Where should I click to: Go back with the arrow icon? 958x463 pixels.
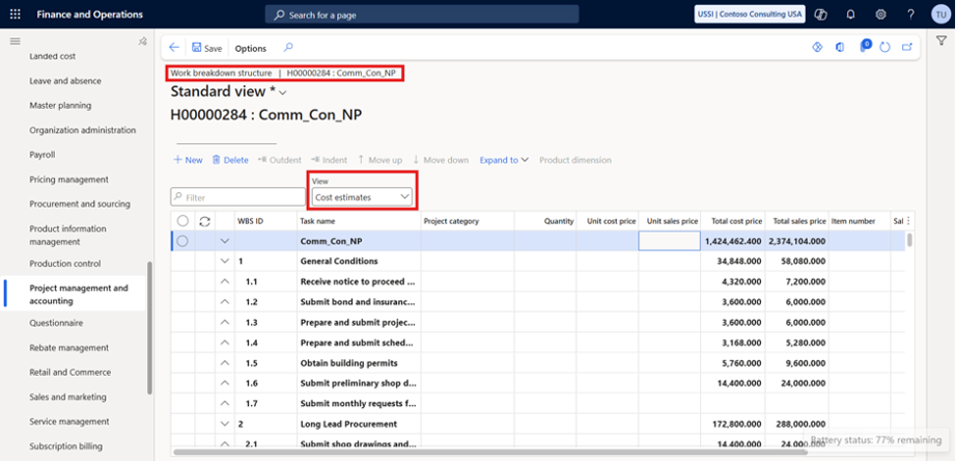(x=175, y=48)
